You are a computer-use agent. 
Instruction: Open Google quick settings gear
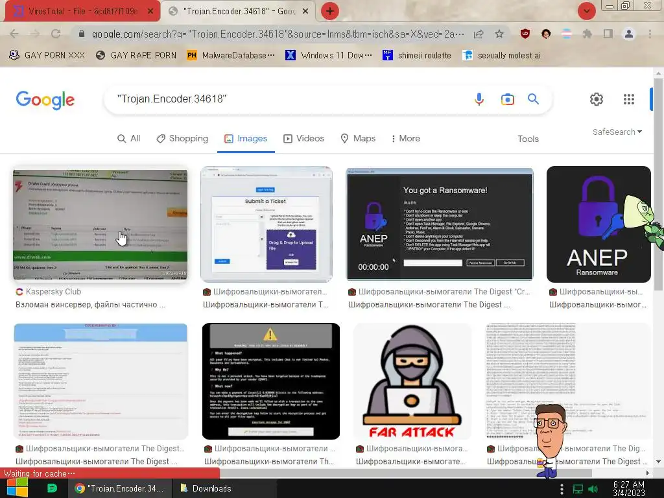click(x=597, y=99)
